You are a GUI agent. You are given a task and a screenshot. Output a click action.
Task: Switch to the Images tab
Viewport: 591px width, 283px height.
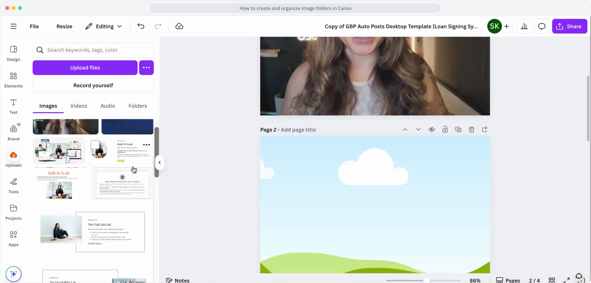(48, 106)
